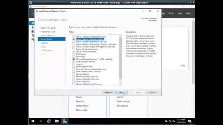Uncheck Active Directory Domain Services
Image resolution: width=223 pixels, height=125 pixels.
coord(74,39)
